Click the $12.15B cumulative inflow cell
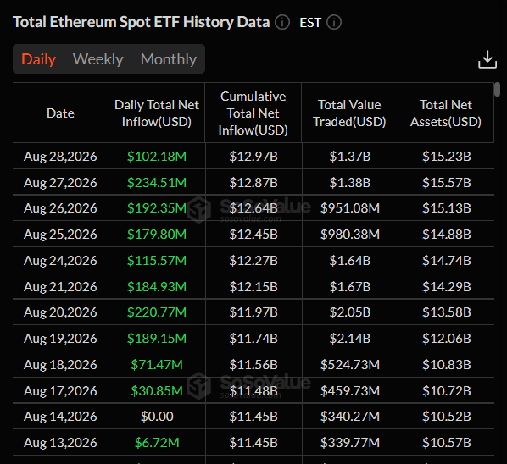507x464 pixels. pyautogui.click(x=253, y=286)
